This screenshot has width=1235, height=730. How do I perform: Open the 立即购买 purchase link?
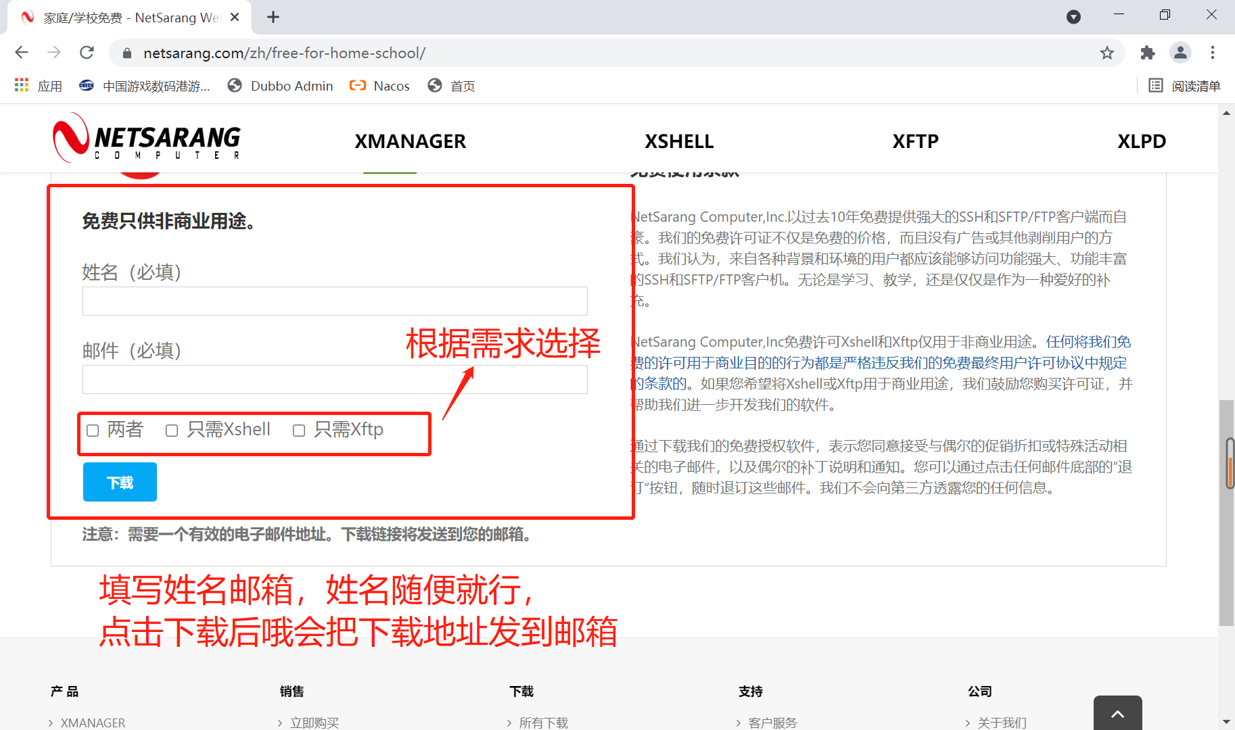[314, 722]
